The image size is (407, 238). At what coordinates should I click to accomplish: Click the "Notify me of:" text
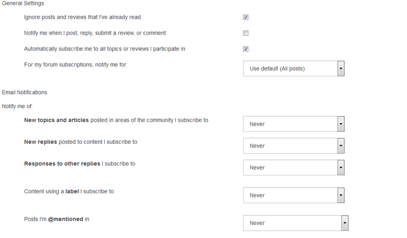(18, 106)
